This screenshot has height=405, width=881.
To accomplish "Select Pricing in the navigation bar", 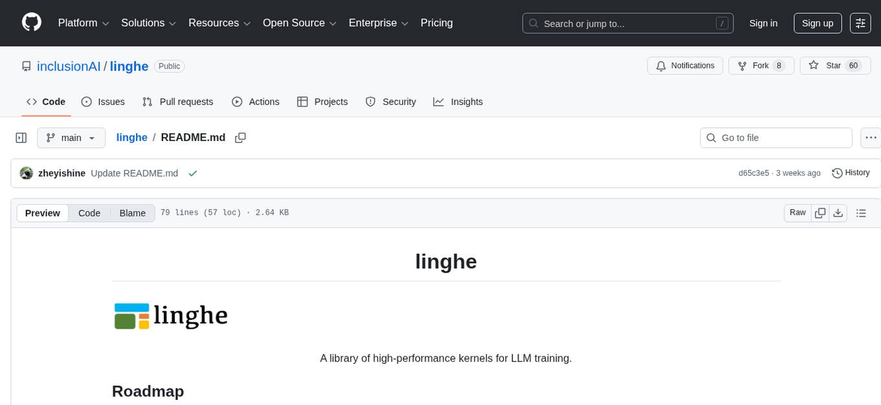I will coord(437,23).
